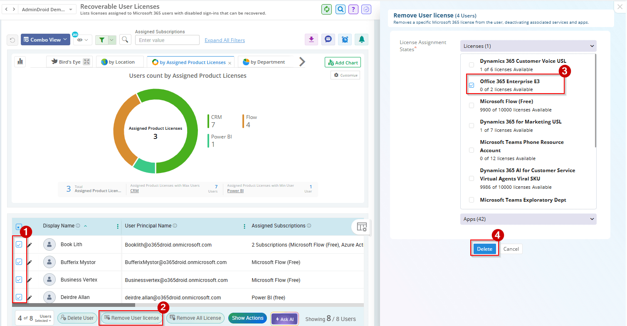Open the table column settings icon

point(362,227)
